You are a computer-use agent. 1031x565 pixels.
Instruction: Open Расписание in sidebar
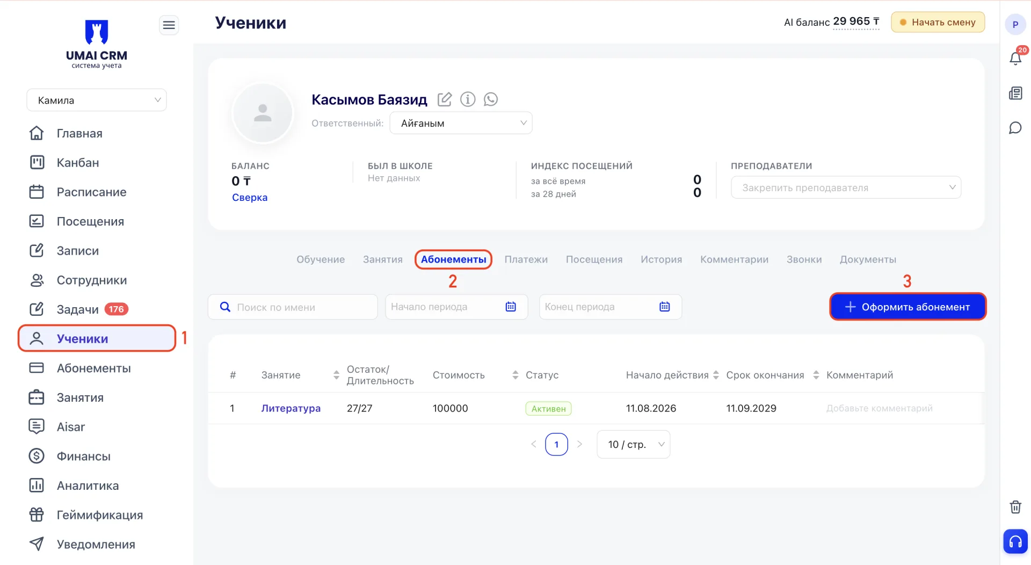(97, 192)
